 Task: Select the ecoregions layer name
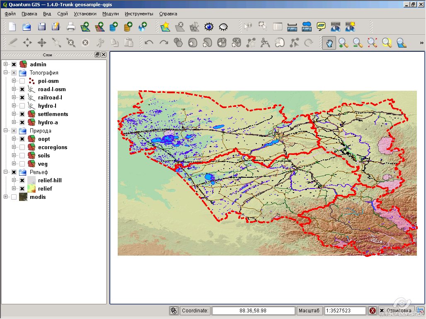53,147
